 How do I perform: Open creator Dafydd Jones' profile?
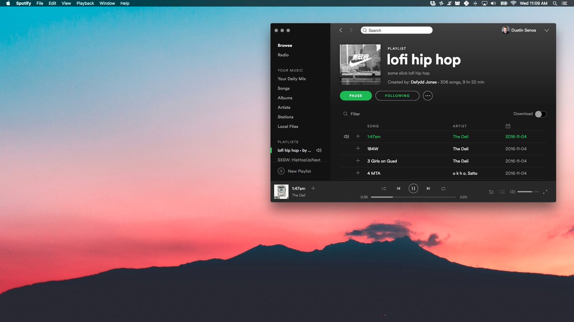click(x=424, y=82)
